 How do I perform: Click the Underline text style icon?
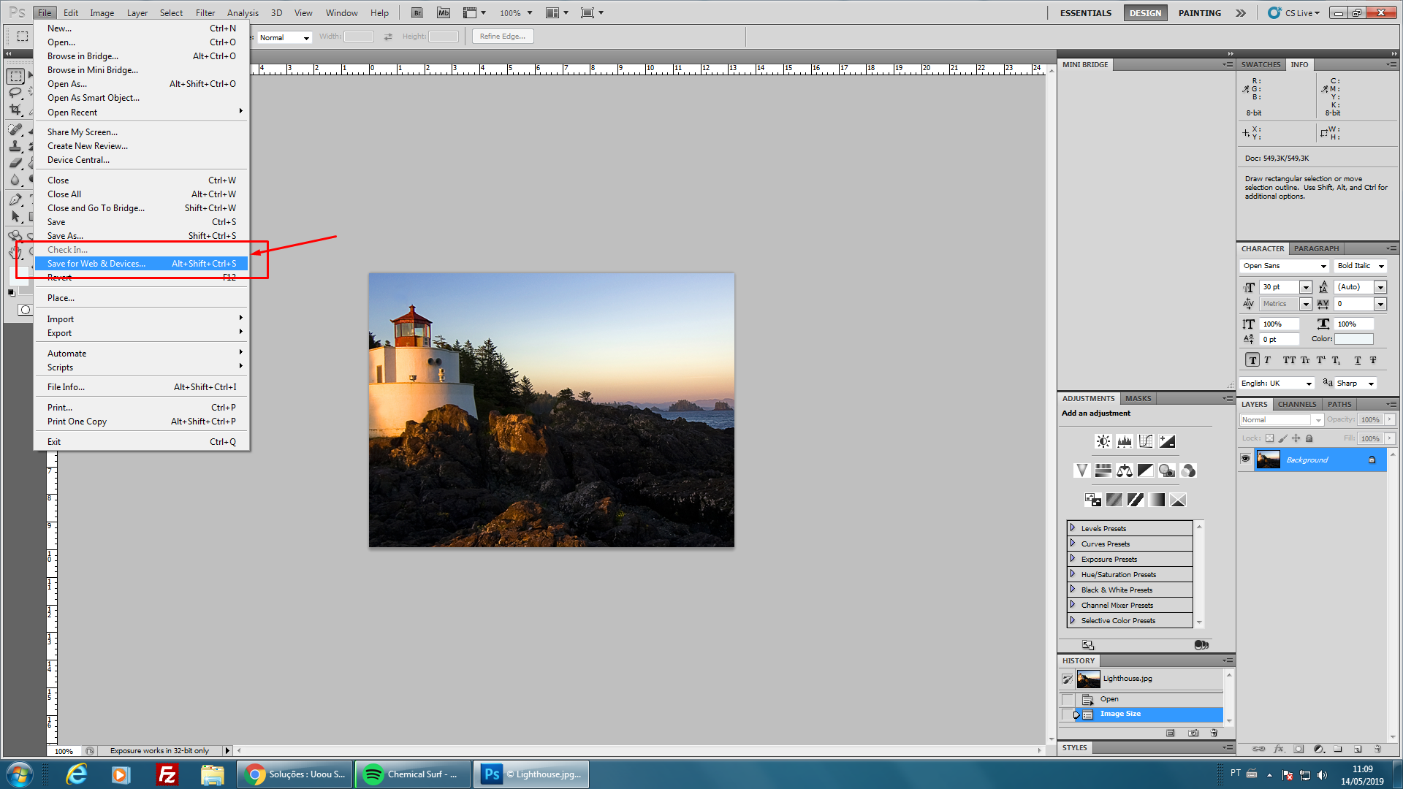[1358, 360]
